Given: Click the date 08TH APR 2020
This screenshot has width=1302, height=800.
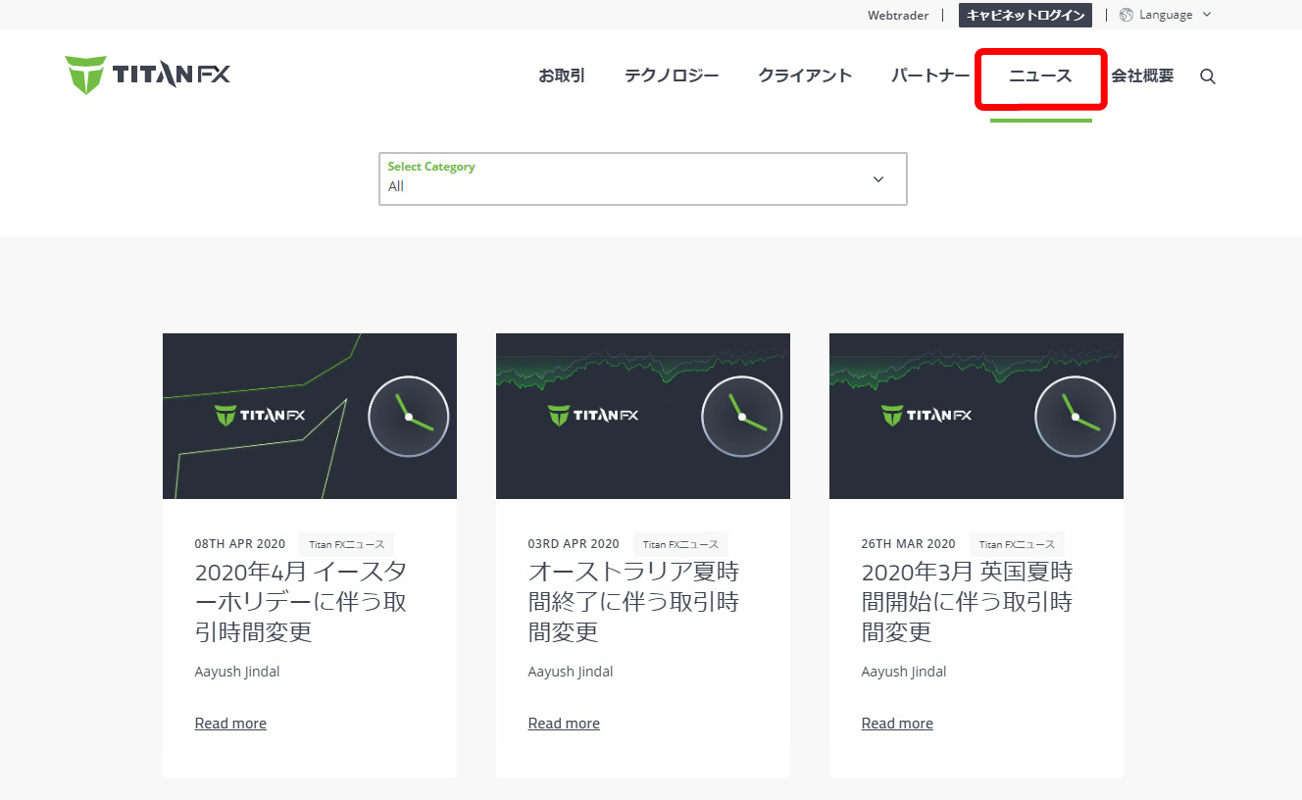Looking at the screenshot, I should 240,544.
